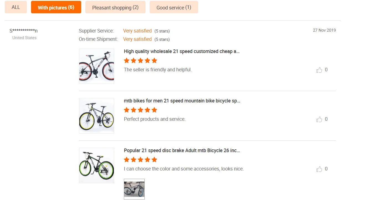Enlarge the customer-uploaded bike photo

click(x=134, y=189)
